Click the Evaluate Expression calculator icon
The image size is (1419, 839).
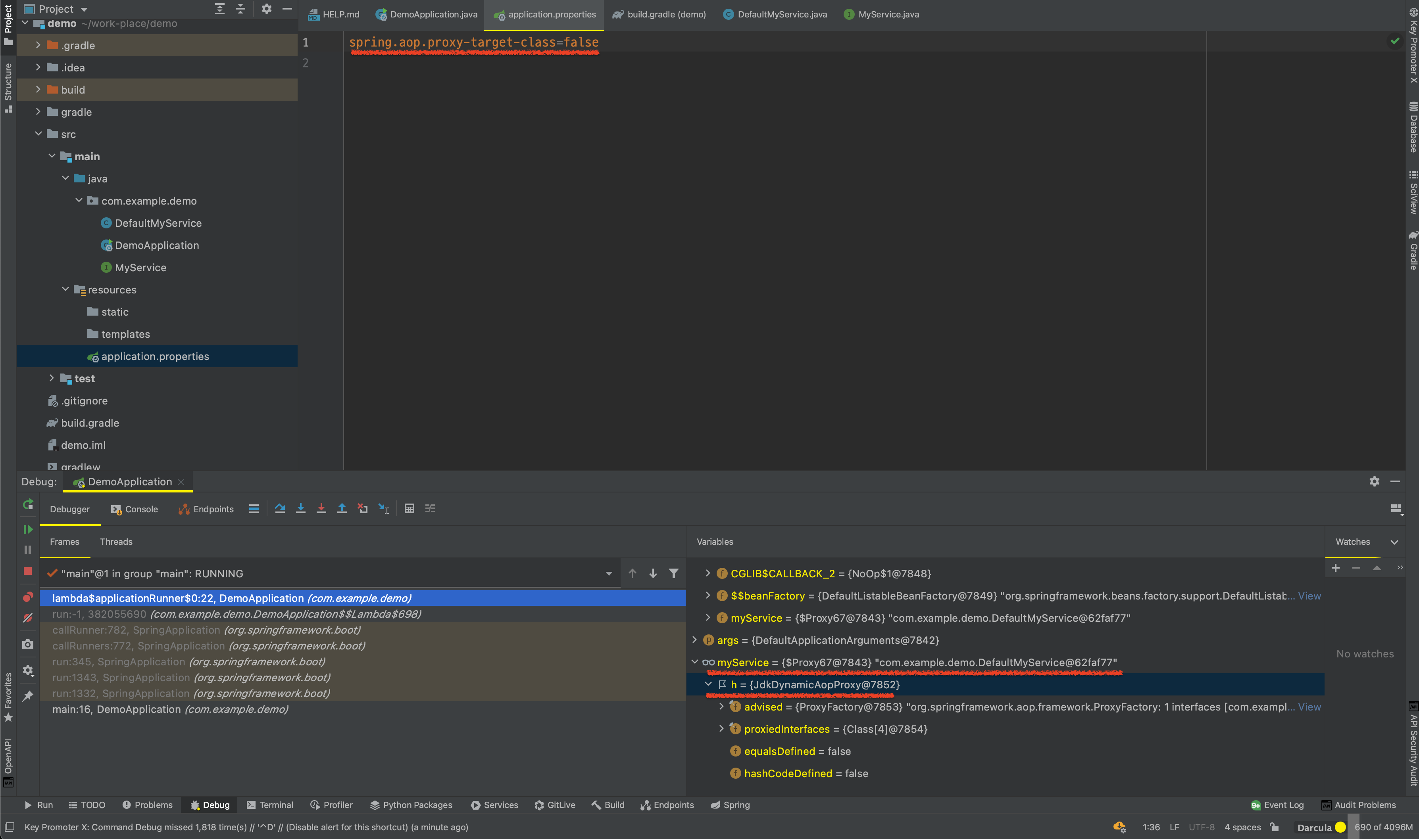pyautogui.click(x=409, y=509)
